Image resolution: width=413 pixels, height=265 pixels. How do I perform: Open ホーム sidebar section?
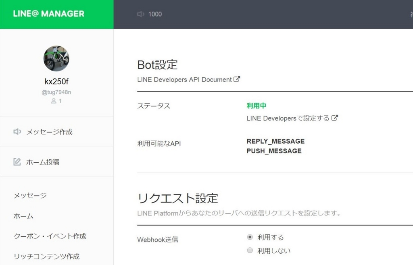23,216
